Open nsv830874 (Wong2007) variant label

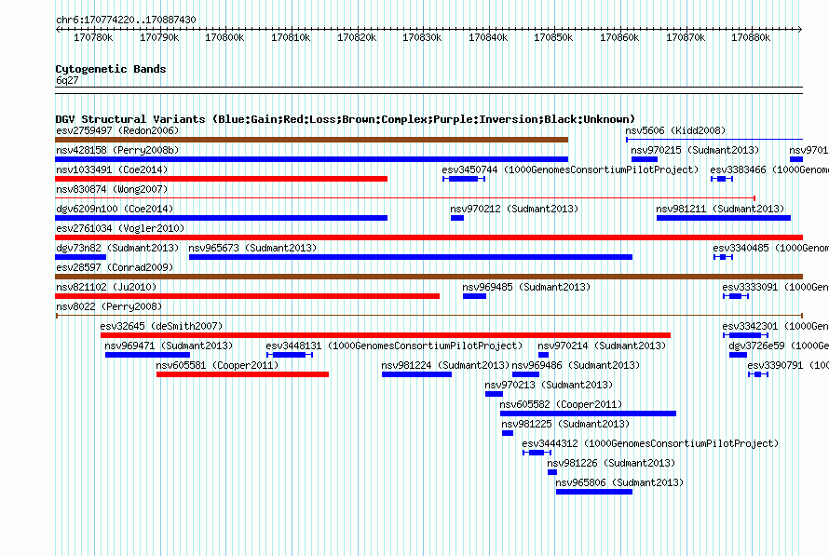click(112, 189)
